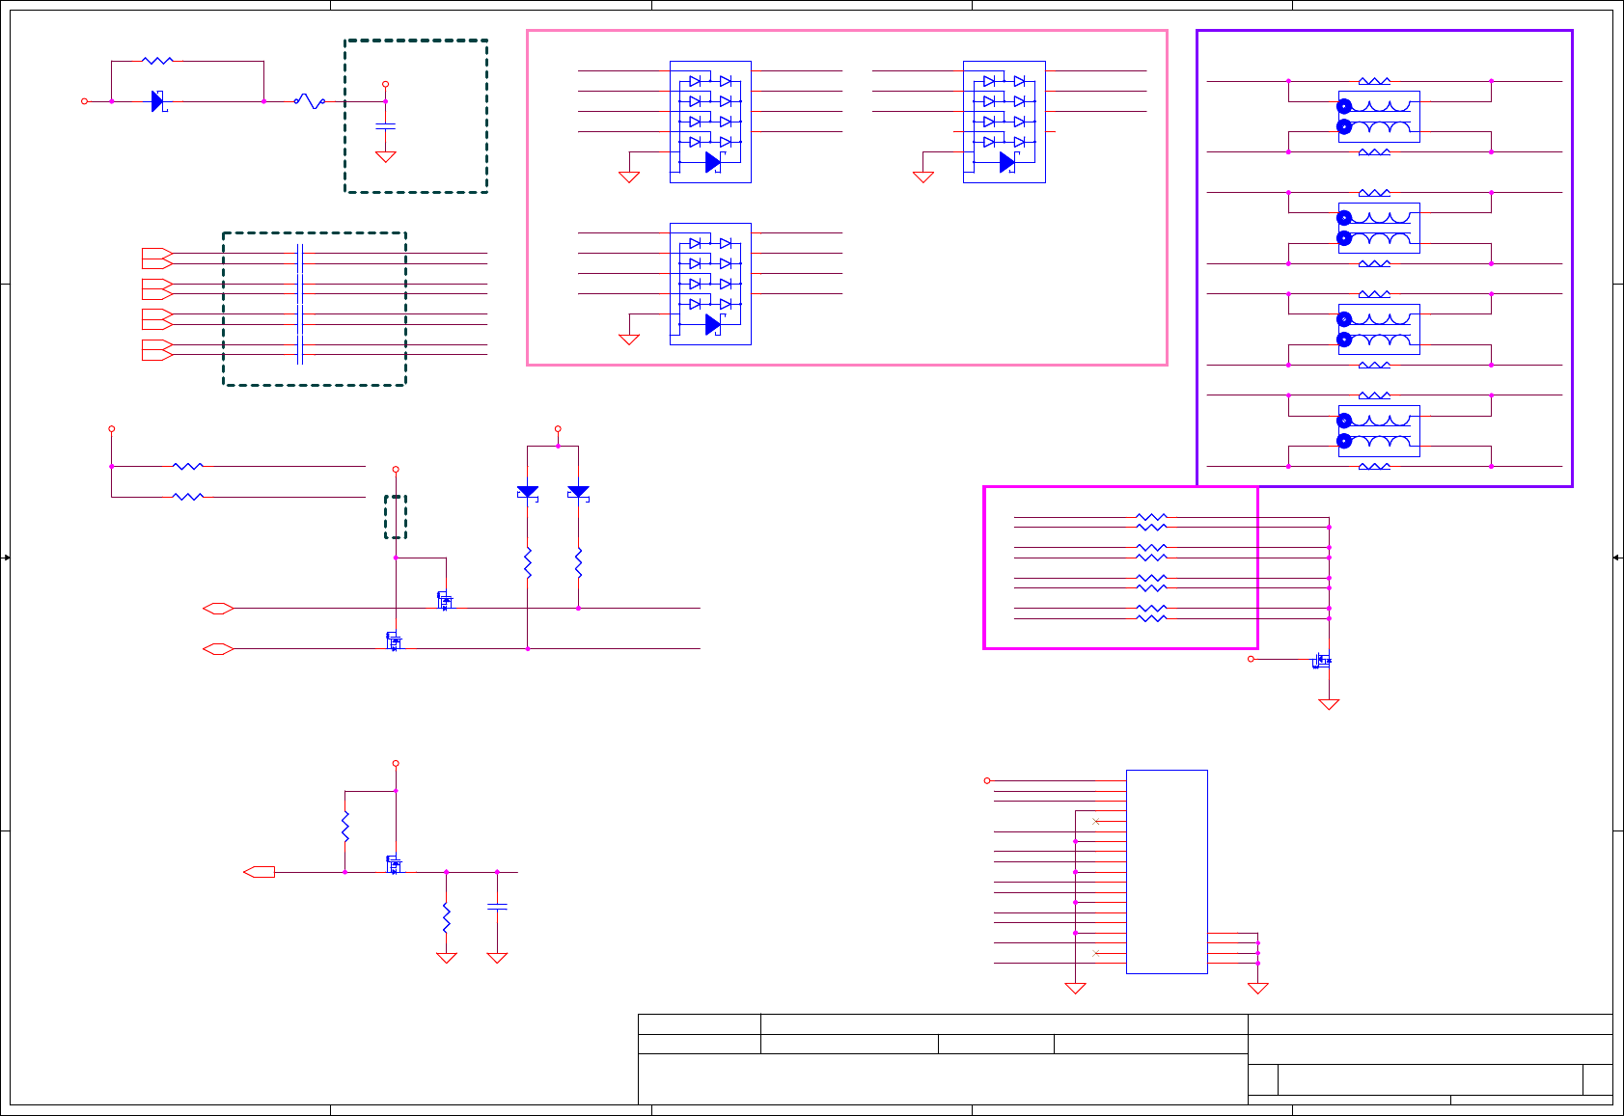Viewport: 1624px width, 1116px height.
Task: Click the open-circle input terminal left of the Schottky diode
Action: pos(85,100)
